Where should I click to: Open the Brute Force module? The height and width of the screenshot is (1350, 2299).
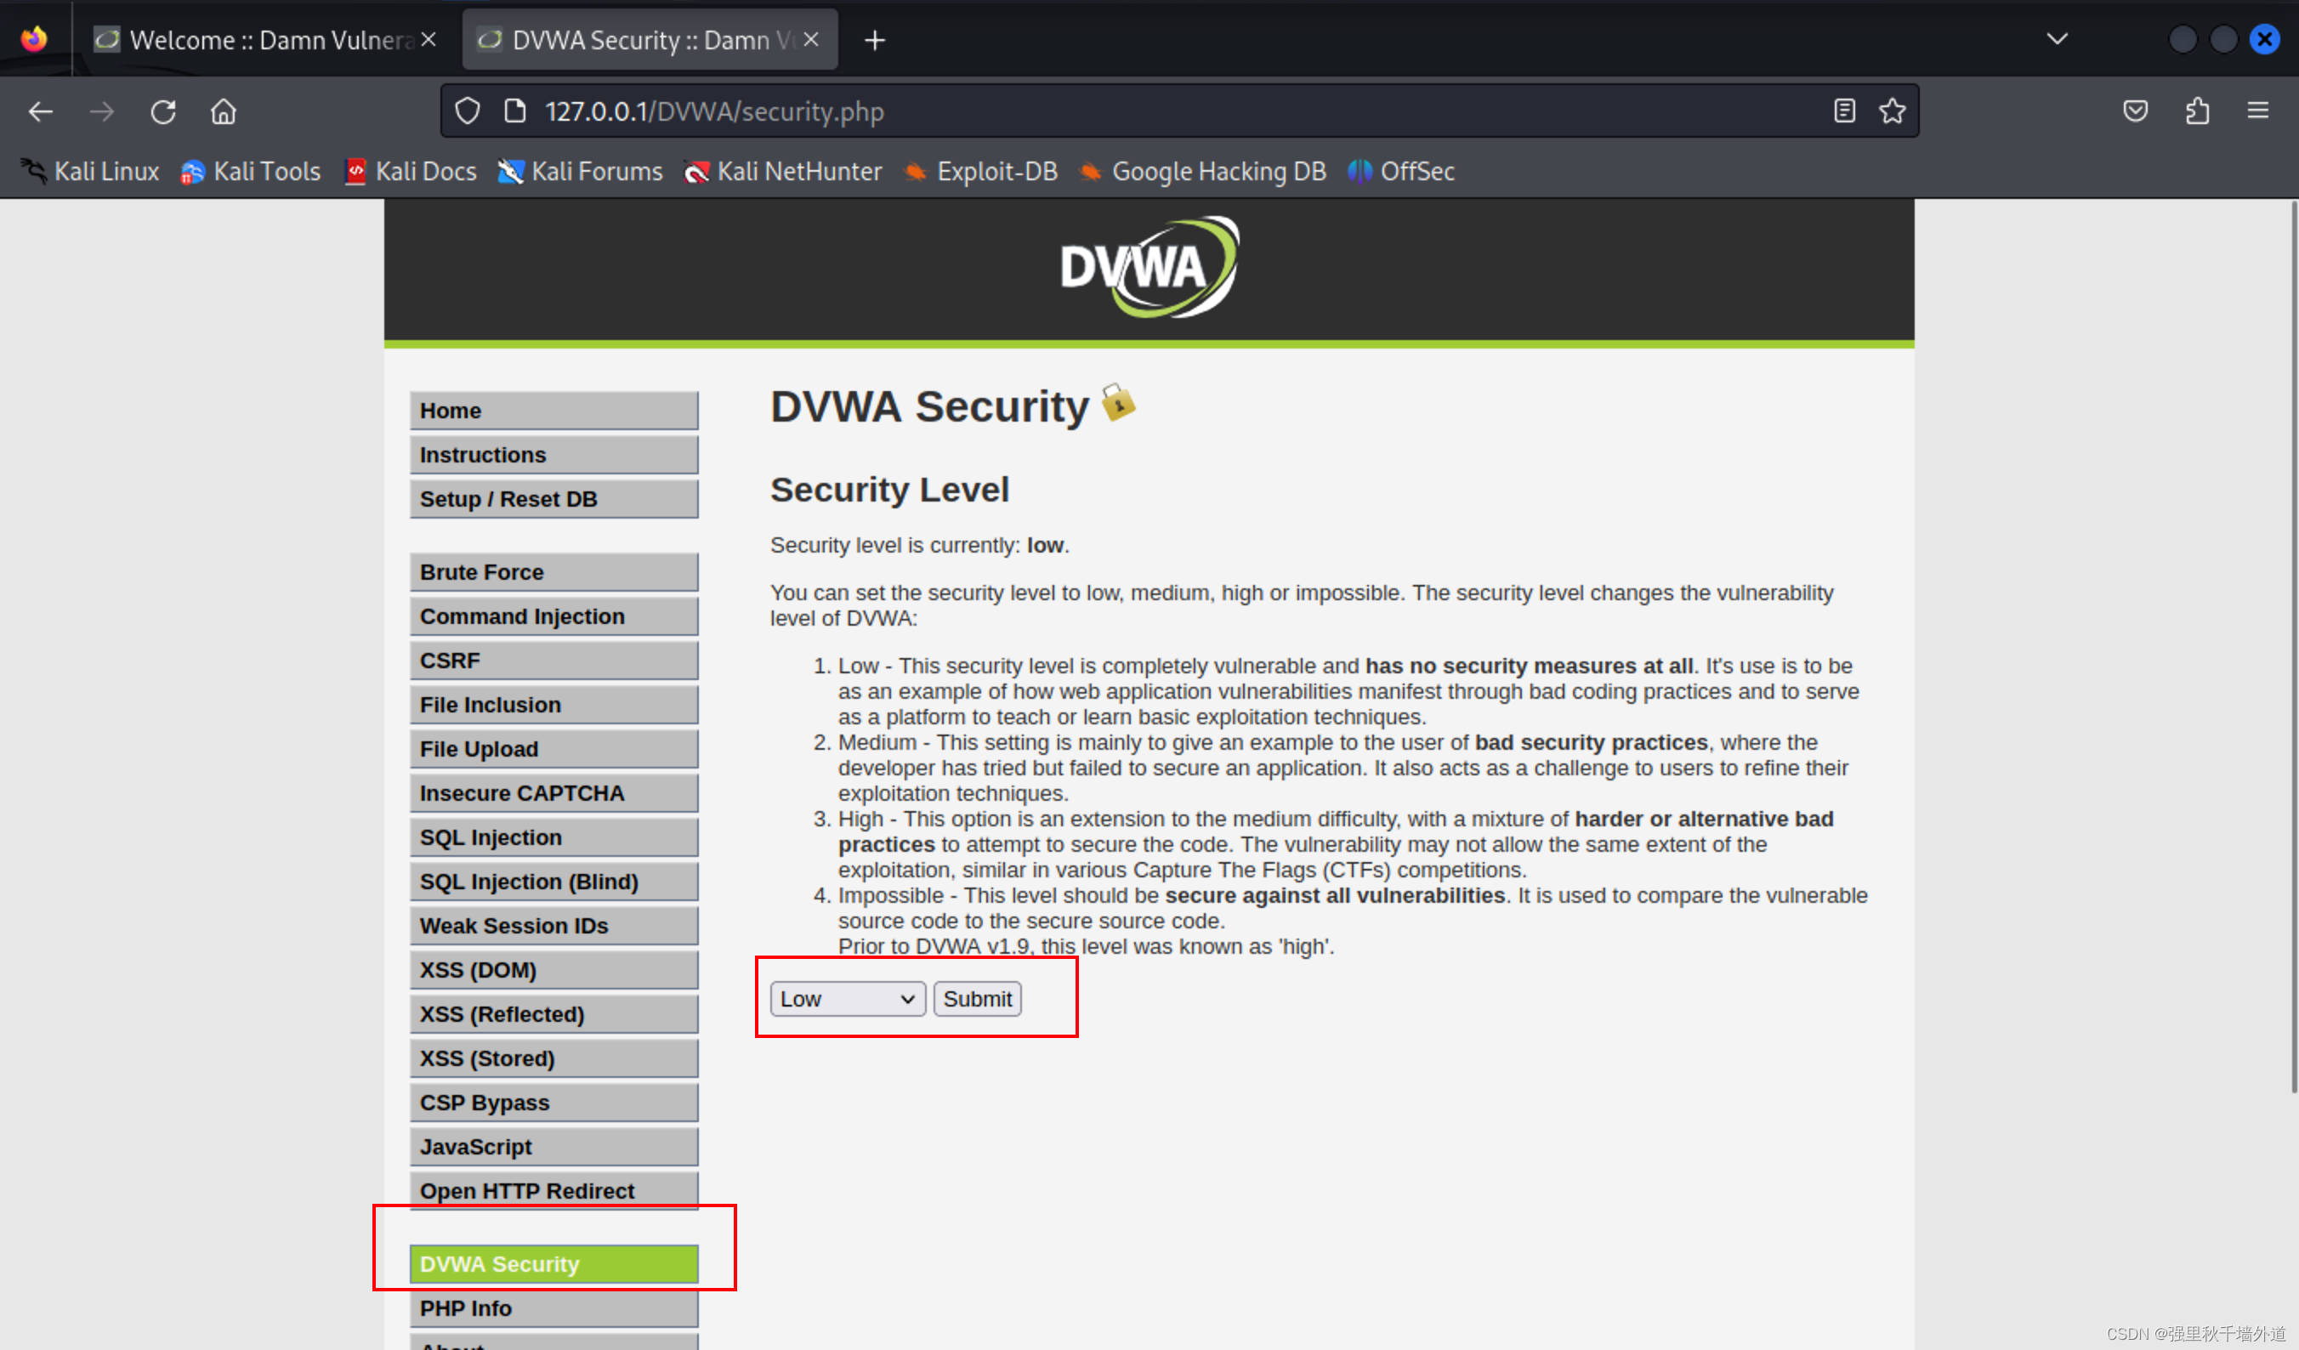pyautogui.click(x=553, y=572)
